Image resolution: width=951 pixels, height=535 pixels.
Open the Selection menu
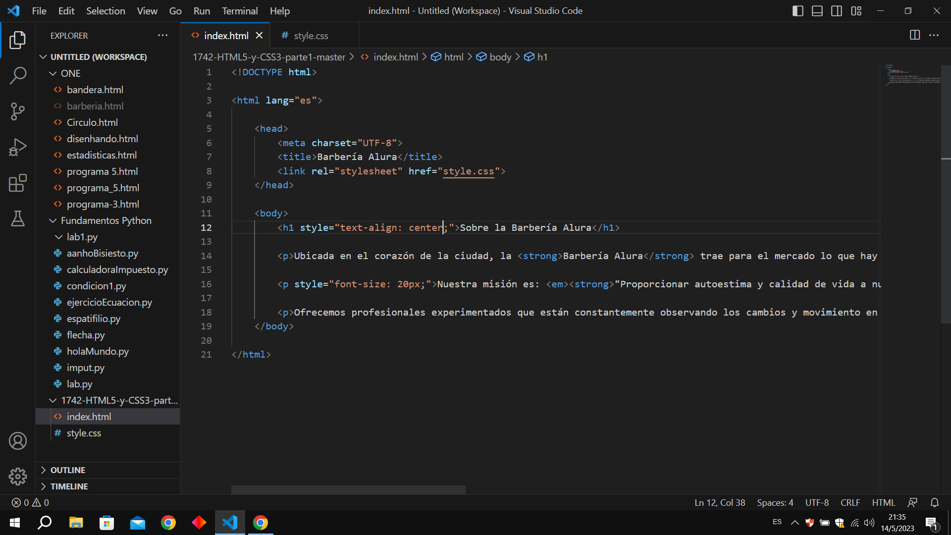(106, 11)
